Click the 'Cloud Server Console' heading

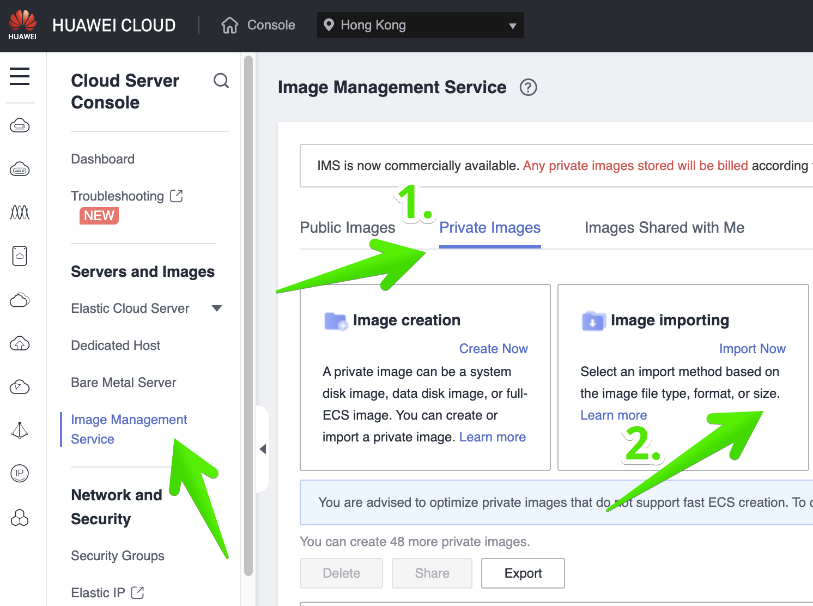pos(125,92)
